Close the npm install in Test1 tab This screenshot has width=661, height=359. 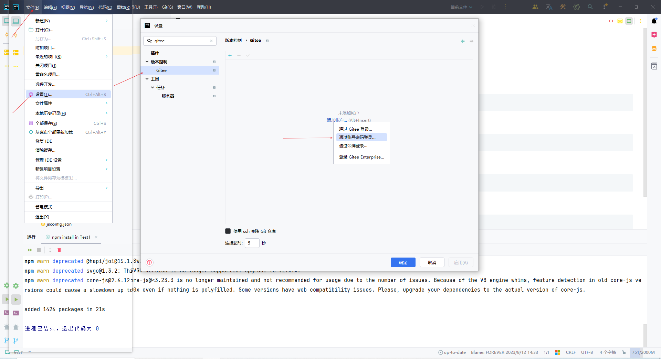[96, 237]
